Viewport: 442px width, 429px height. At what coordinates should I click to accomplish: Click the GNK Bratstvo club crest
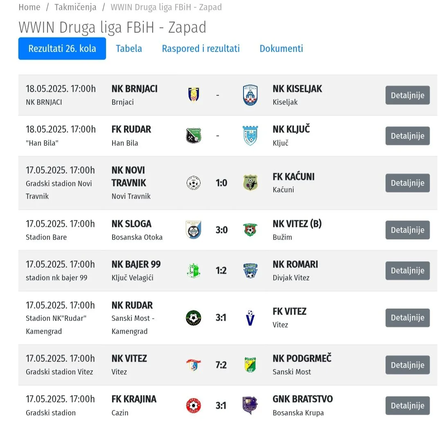coord(250,406)
